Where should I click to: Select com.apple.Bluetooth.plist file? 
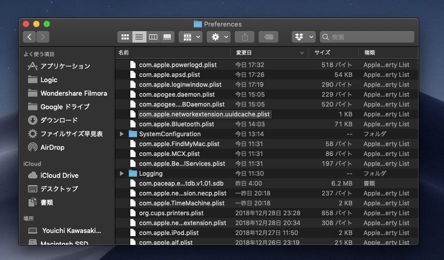point(177,124)
